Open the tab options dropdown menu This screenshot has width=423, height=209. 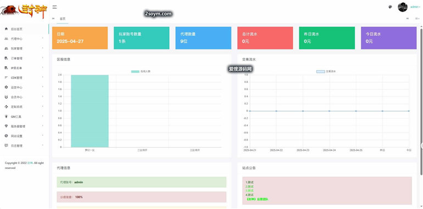pyautogui.click(x=418, y=19)
